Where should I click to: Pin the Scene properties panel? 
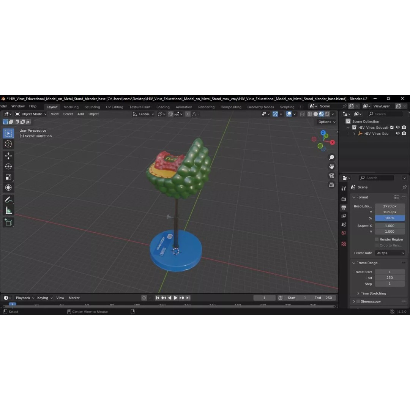point(404,187)
